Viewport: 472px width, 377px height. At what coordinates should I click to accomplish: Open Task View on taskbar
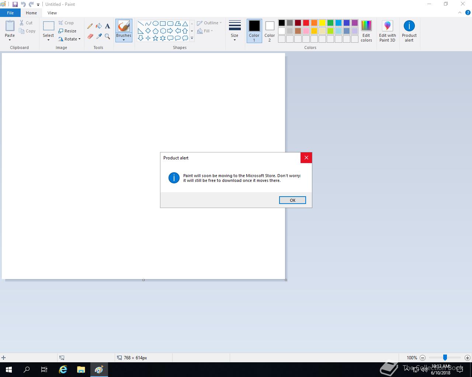pos(44,370)
